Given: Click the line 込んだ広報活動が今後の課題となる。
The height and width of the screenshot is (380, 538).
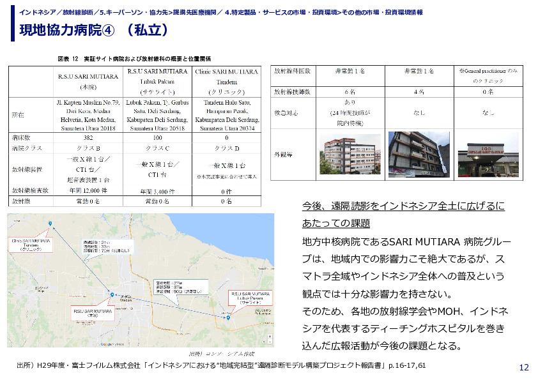Looking at the screenshot, I should (383, 346).
